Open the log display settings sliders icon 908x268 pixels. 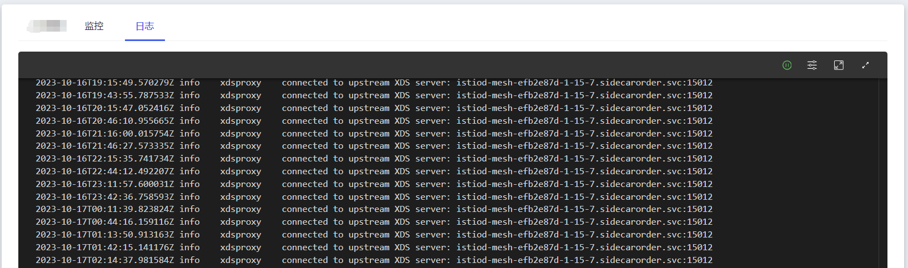(812, 65)
